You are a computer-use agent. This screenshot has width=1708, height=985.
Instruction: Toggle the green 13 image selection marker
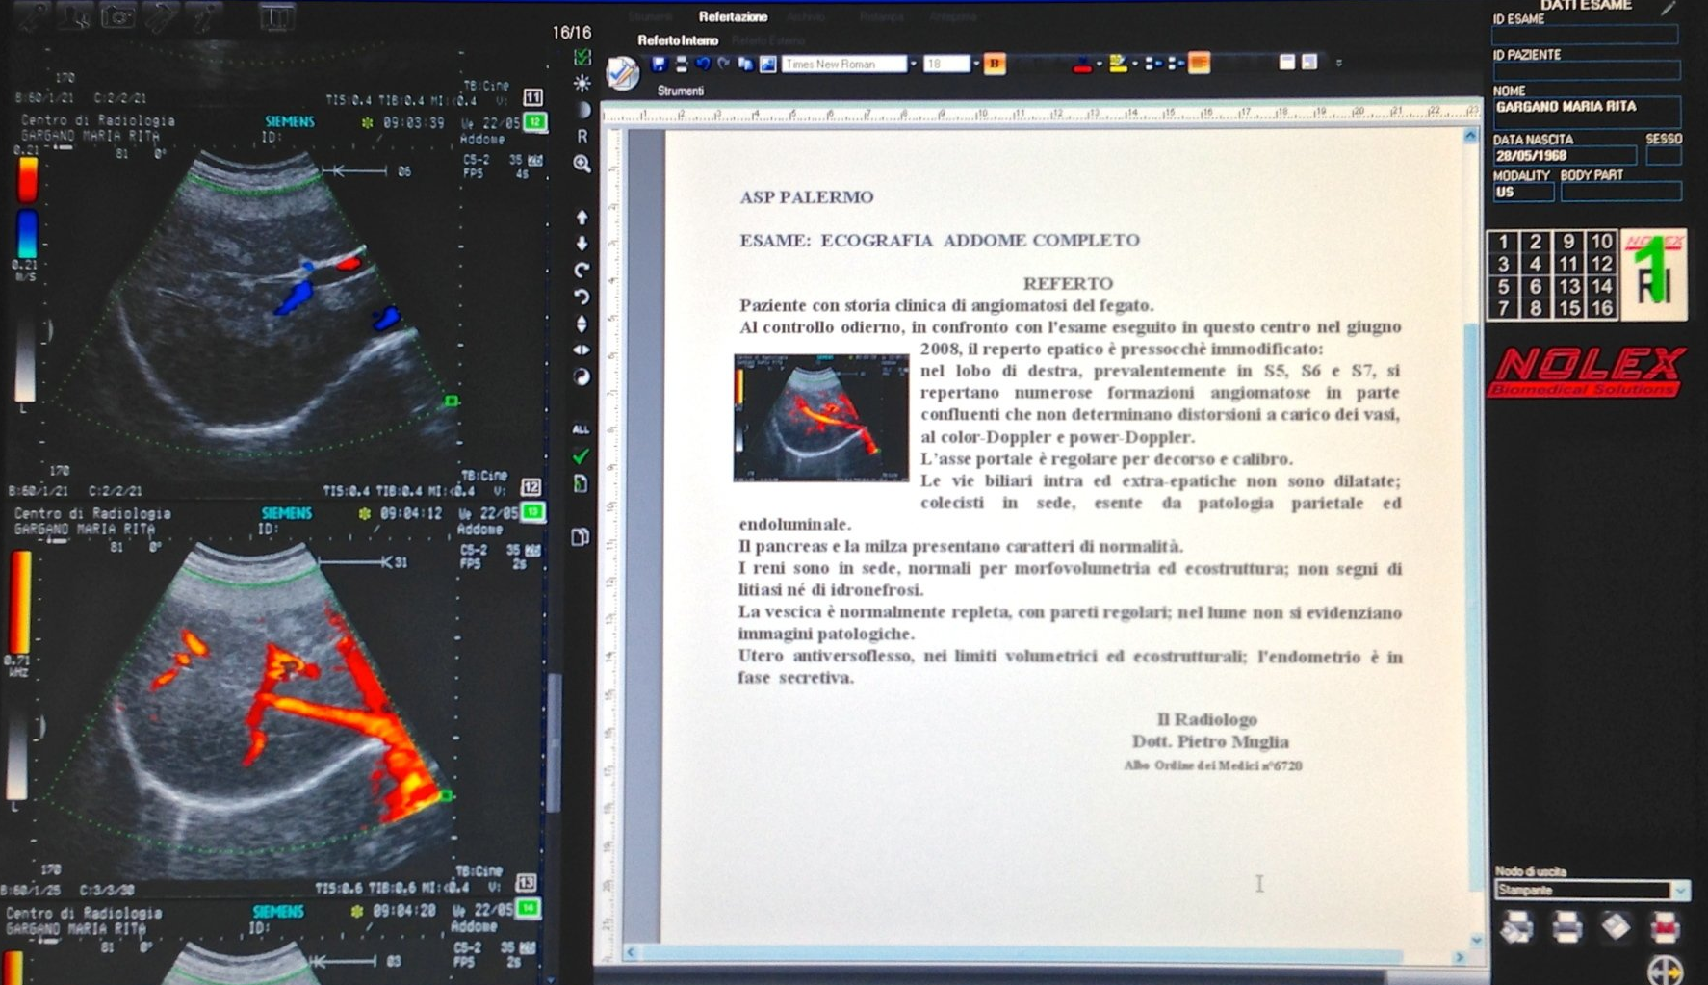click(532, 511)
